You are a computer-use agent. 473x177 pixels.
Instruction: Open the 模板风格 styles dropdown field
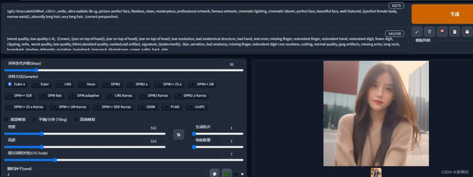tap(442, 47)
